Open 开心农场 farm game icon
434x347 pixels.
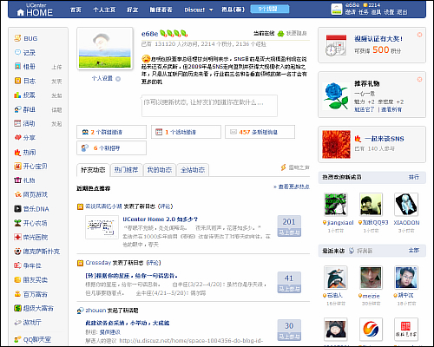[x=17, y=223]
